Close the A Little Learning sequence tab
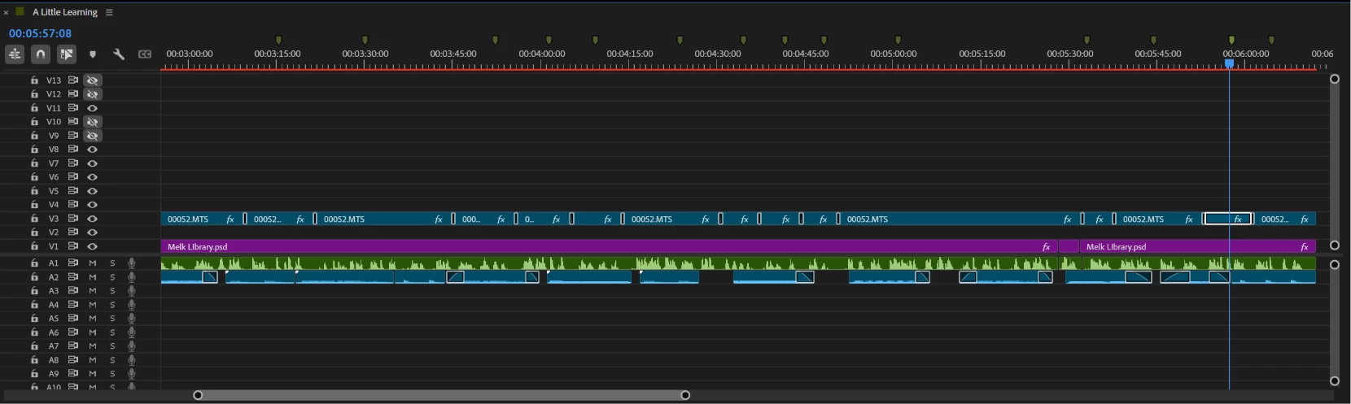The width and height of the screenshot is (1351, 404). (x=6, y=12)
